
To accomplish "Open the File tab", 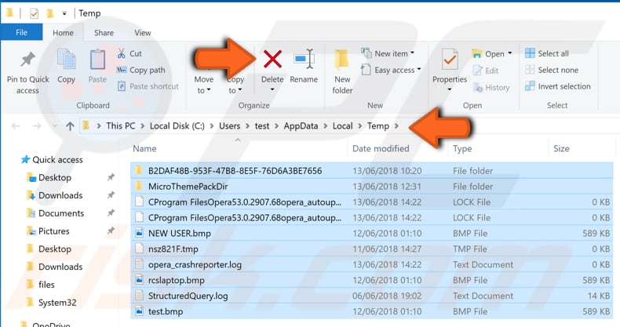I will point(21,32).
